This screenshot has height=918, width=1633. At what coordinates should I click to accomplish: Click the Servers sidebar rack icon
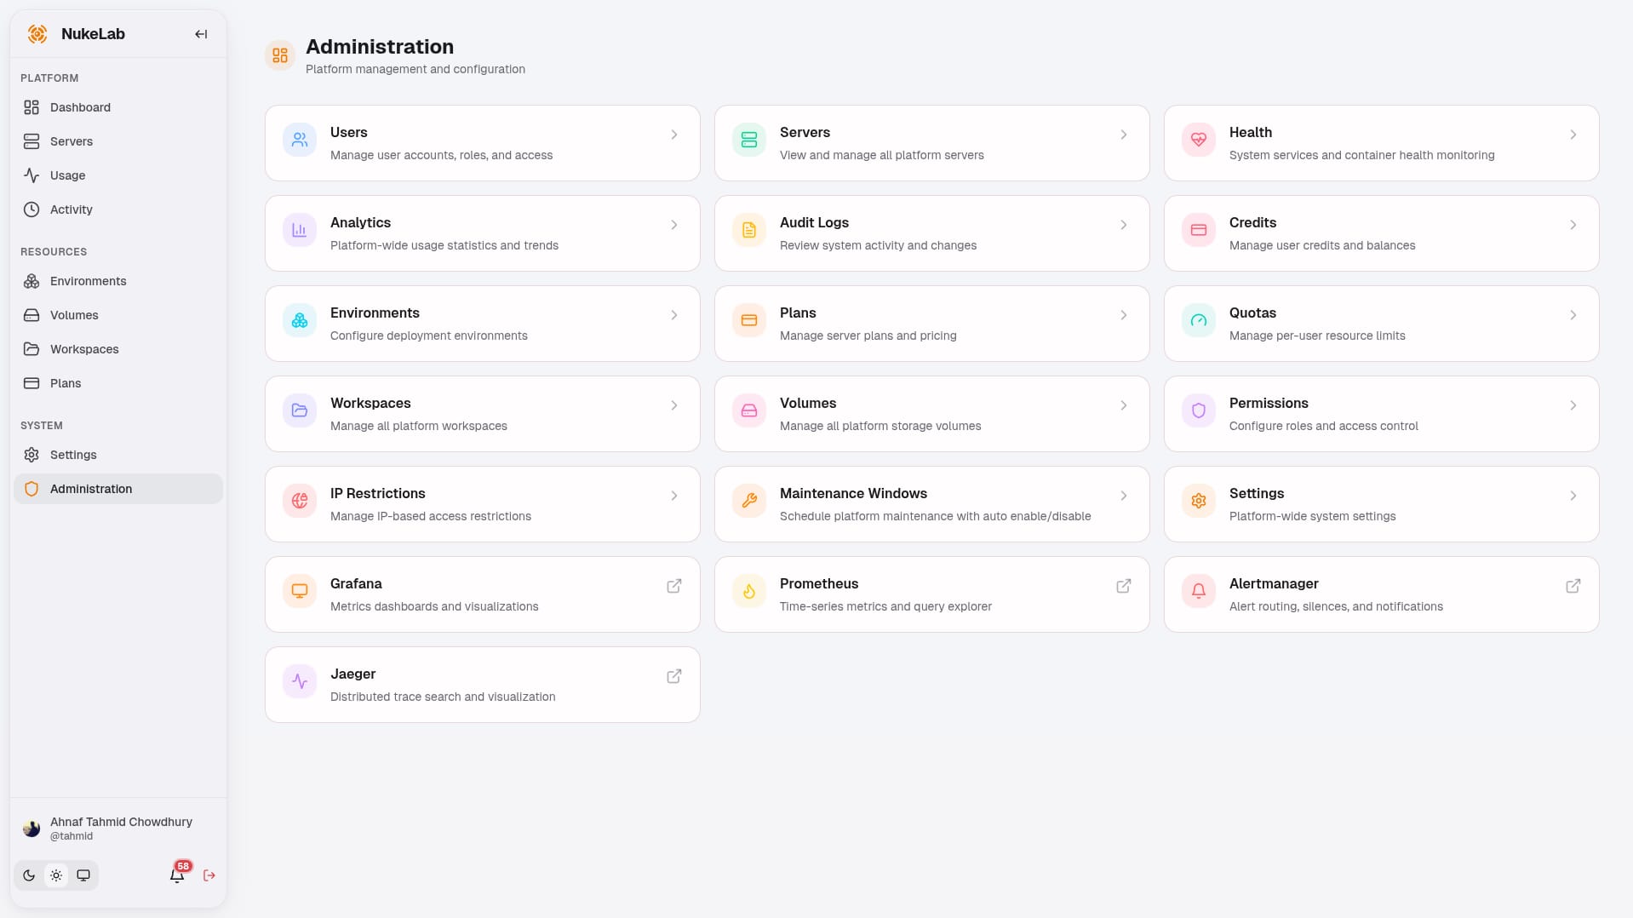click(x=32, y=141)
